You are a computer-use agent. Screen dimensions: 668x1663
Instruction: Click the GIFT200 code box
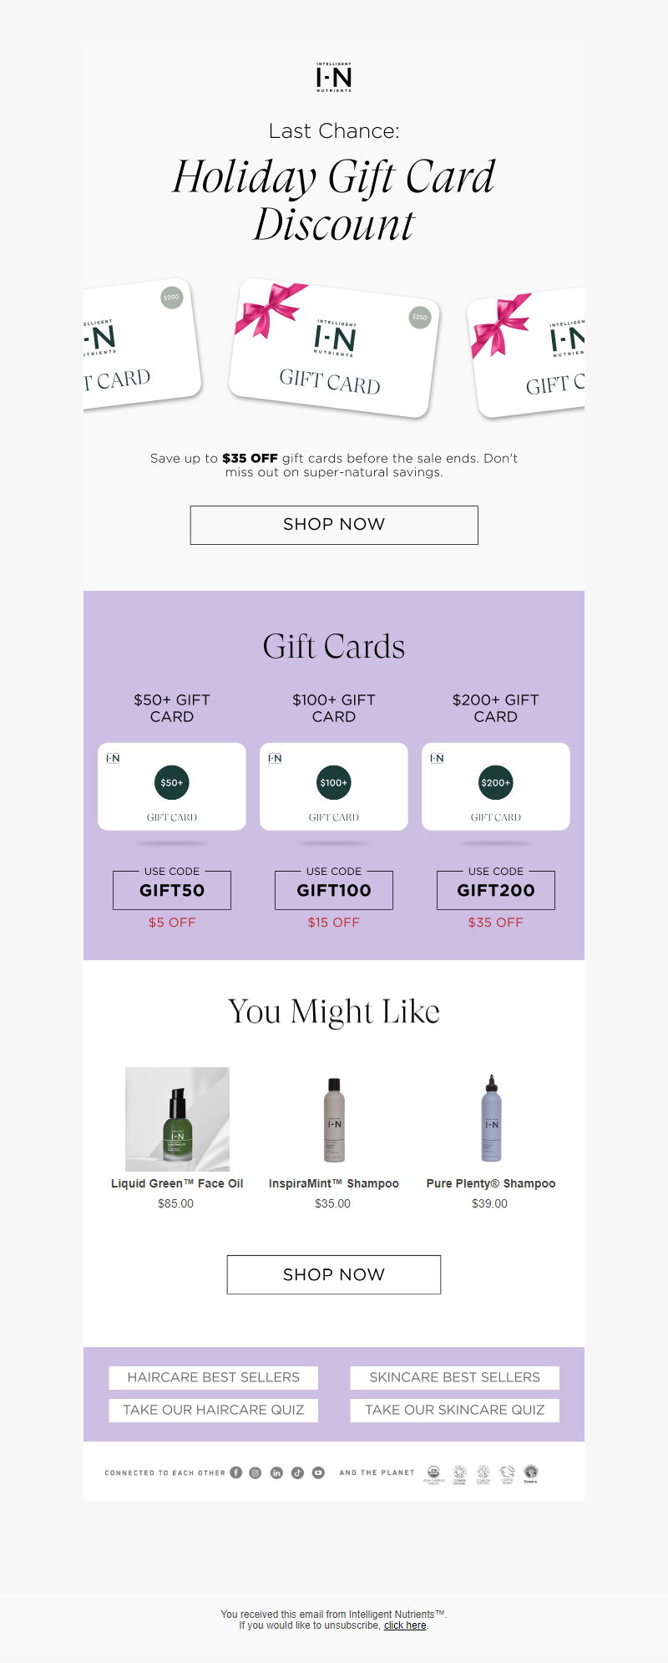click(496, 890)
